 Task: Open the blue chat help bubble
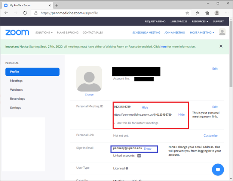[218, 169]
